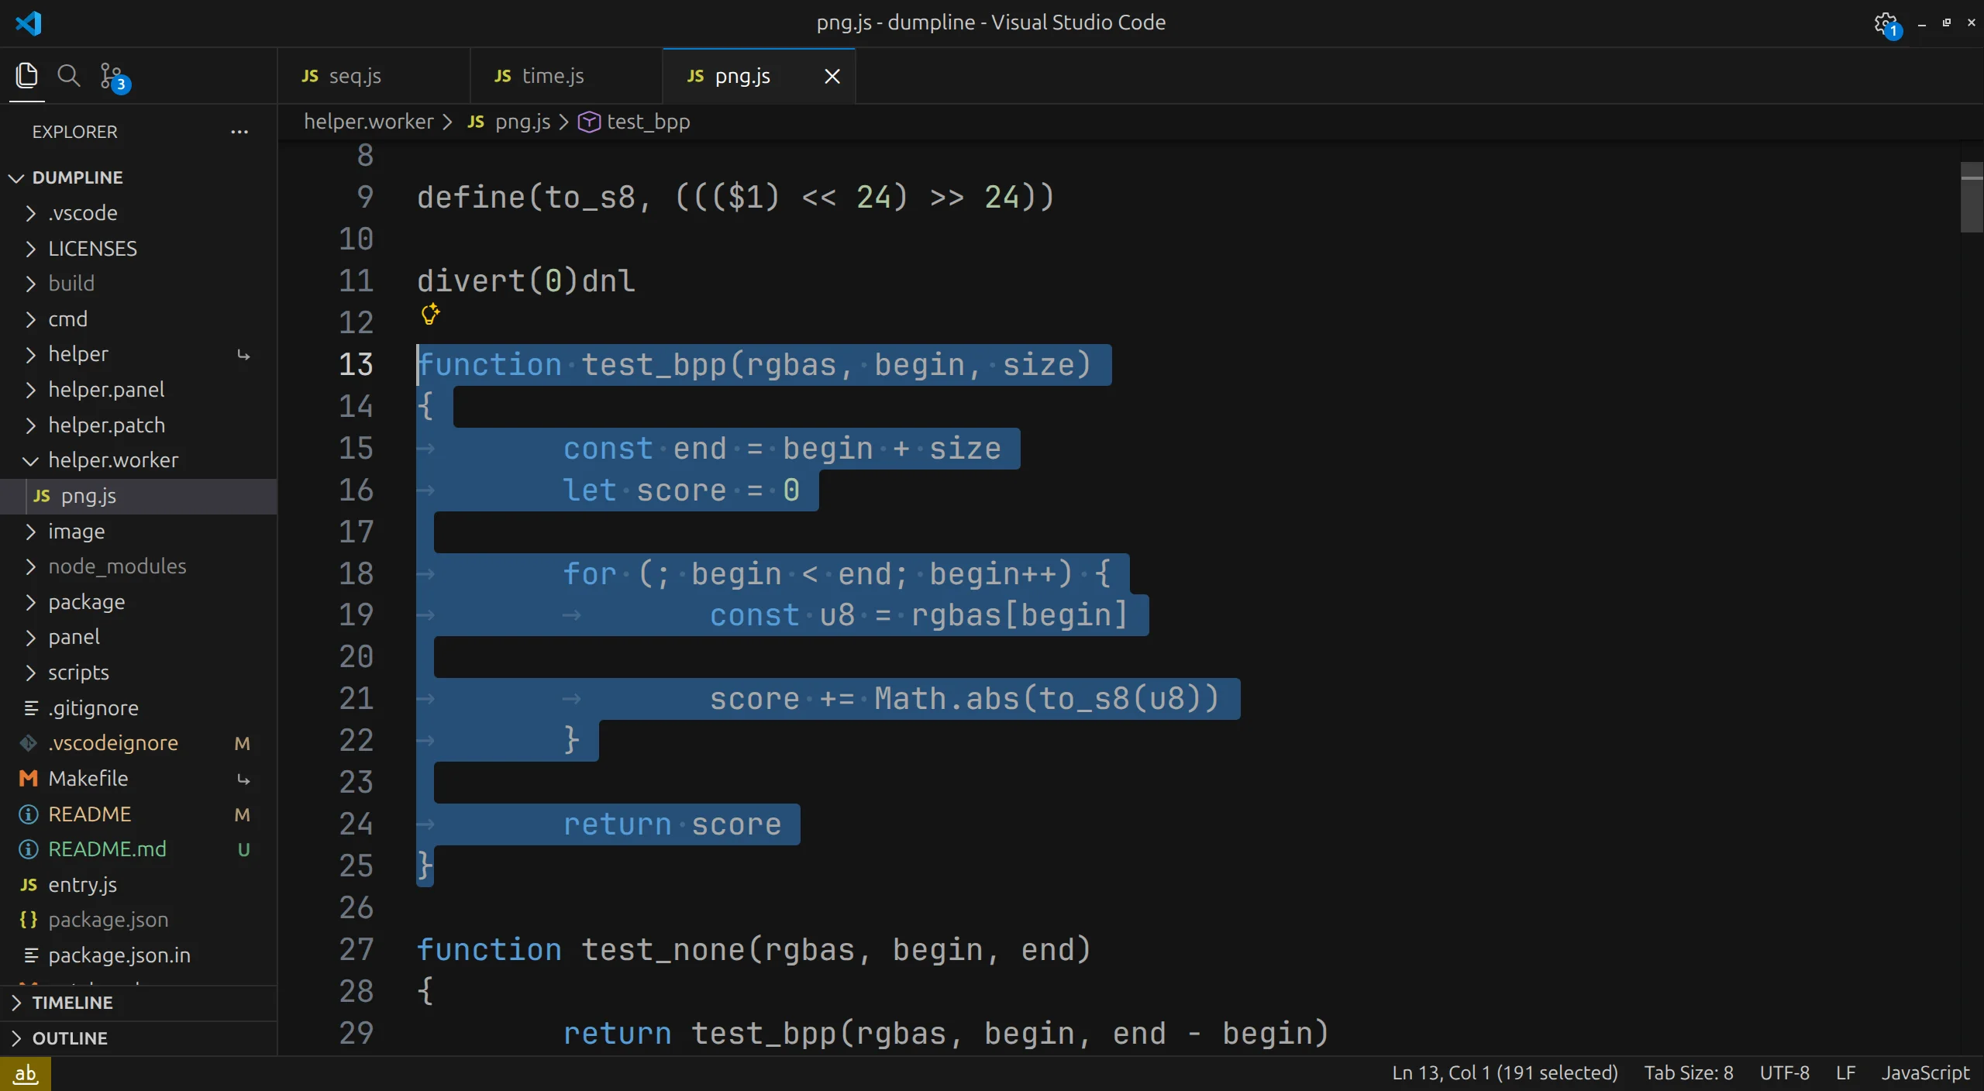Click the Manage gear icon in title bar
The height and width of the screenshot is (1091, 1984).
[x=1885, y=23]
